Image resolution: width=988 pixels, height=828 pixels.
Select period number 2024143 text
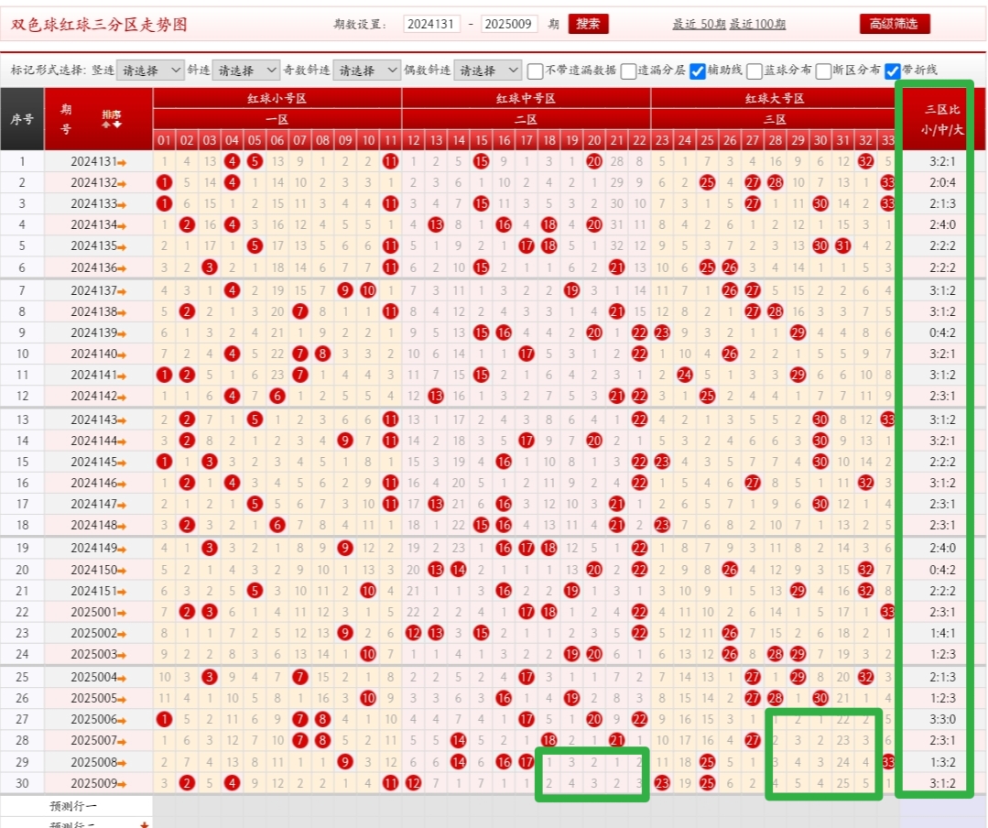[x=94, y=419]
